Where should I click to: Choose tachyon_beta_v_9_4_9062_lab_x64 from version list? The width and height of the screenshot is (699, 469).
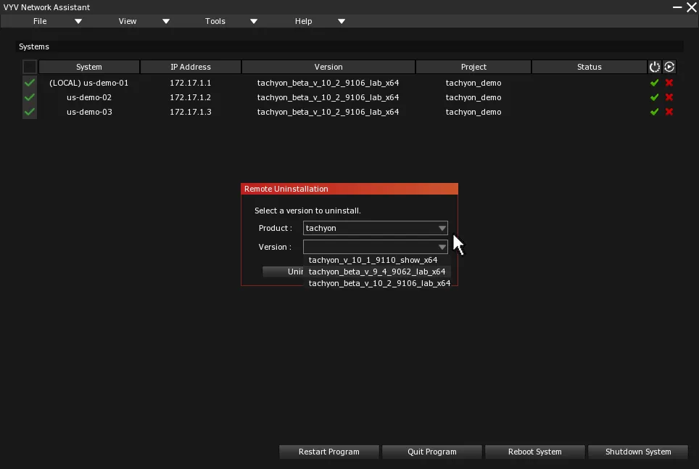pos(377,272)
